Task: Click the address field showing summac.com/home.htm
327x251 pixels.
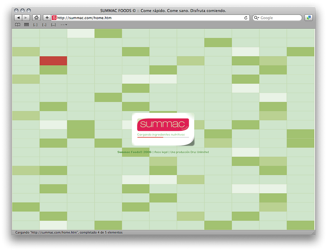Action: pos(150,18)
